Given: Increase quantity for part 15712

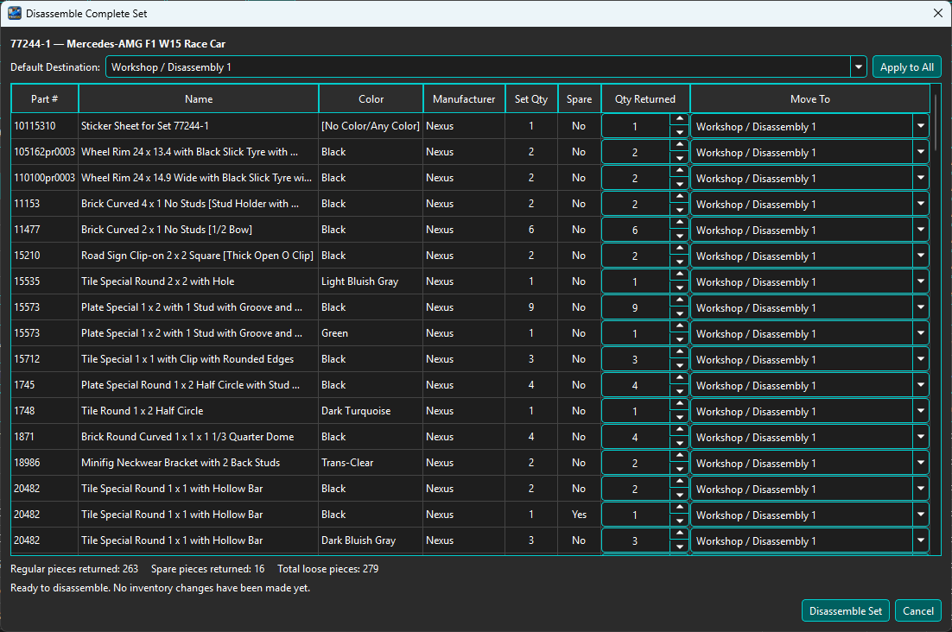Looking at the screenshot, I should click(x=679, y=353).
